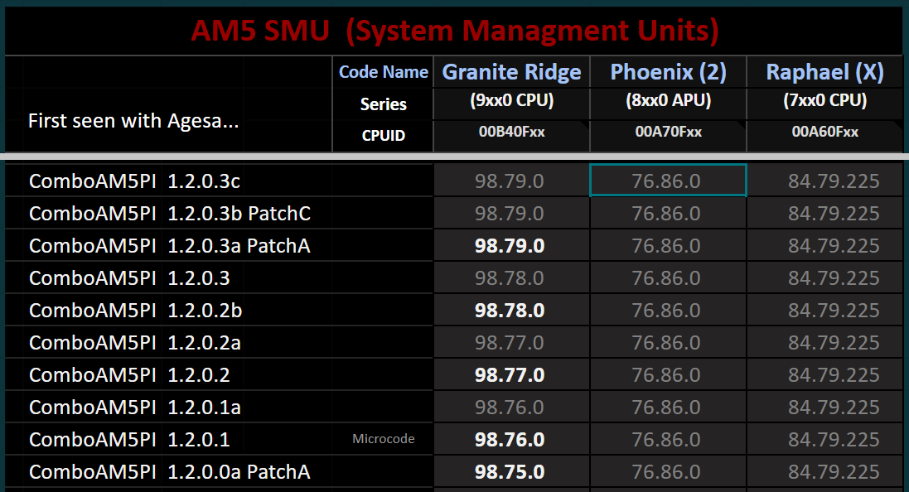The height and width of the screenshot is (492, 909).
Task: Click the Code Name label cell
Action: pos(383,72)
